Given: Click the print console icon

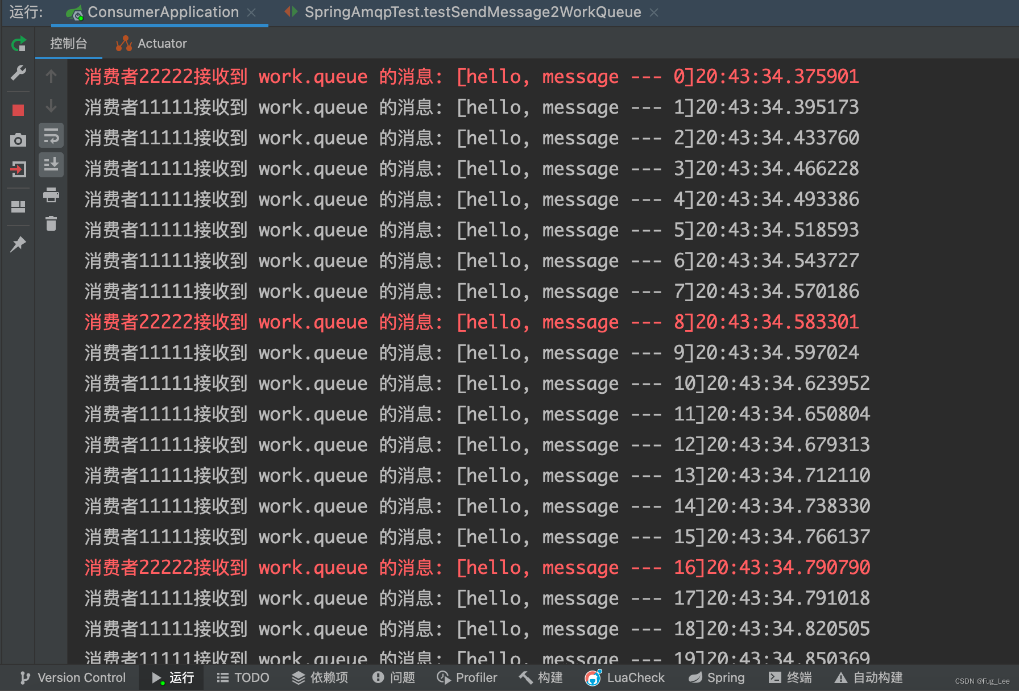Looking at the screenshot, I should coord(51,195).
